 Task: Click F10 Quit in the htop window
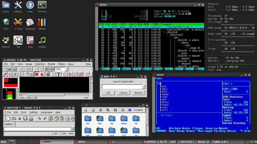coord(199,69)
